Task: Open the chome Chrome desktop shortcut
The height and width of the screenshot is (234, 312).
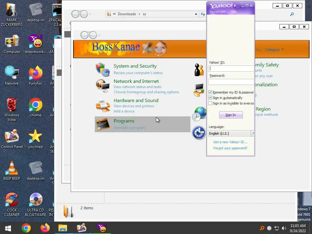Action: [x=36, y=108]
